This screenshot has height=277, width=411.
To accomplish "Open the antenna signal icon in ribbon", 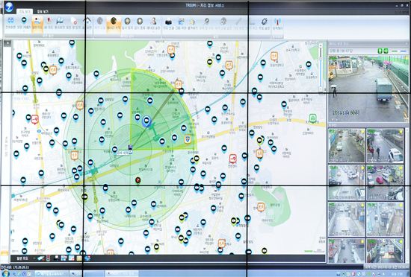I will (x=277, y=21).
